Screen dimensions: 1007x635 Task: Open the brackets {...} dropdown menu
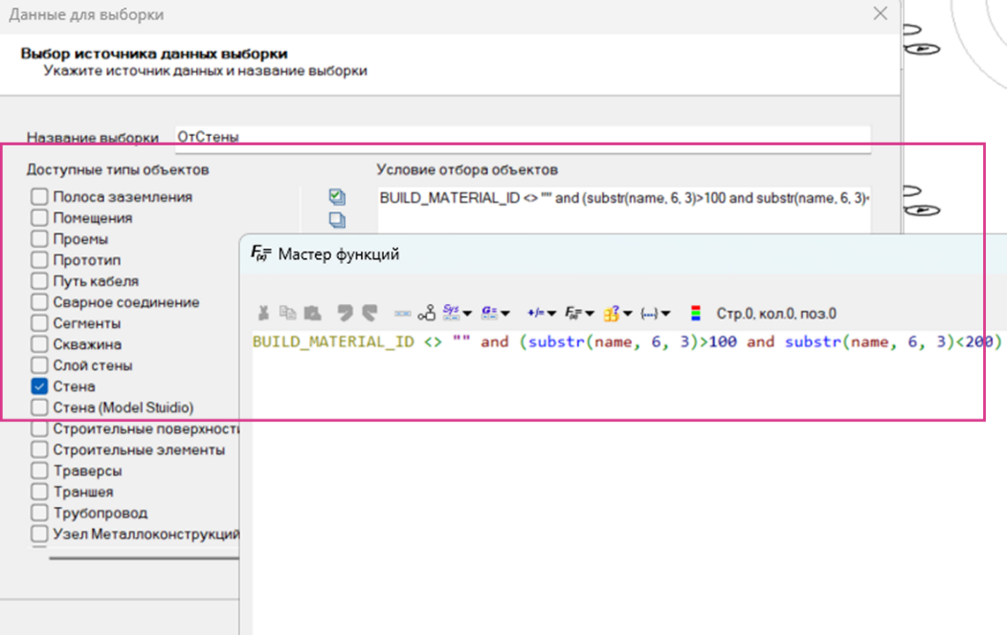tap(655, 313)
